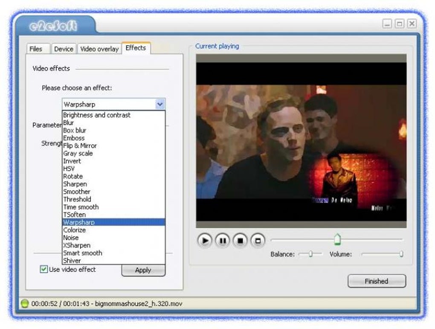Pick XSharpen effect option

(x=113, y=245)
